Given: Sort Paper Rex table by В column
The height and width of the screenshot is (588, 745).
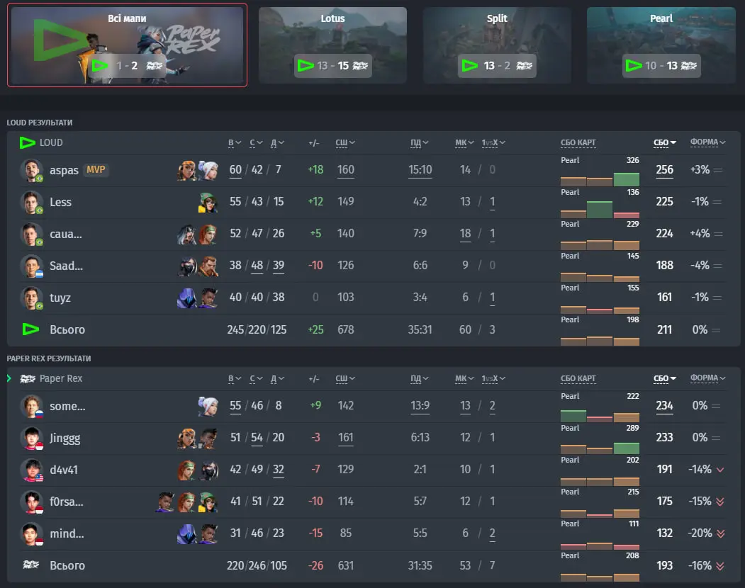Looking at the screenshot, I should pos(235,378).
